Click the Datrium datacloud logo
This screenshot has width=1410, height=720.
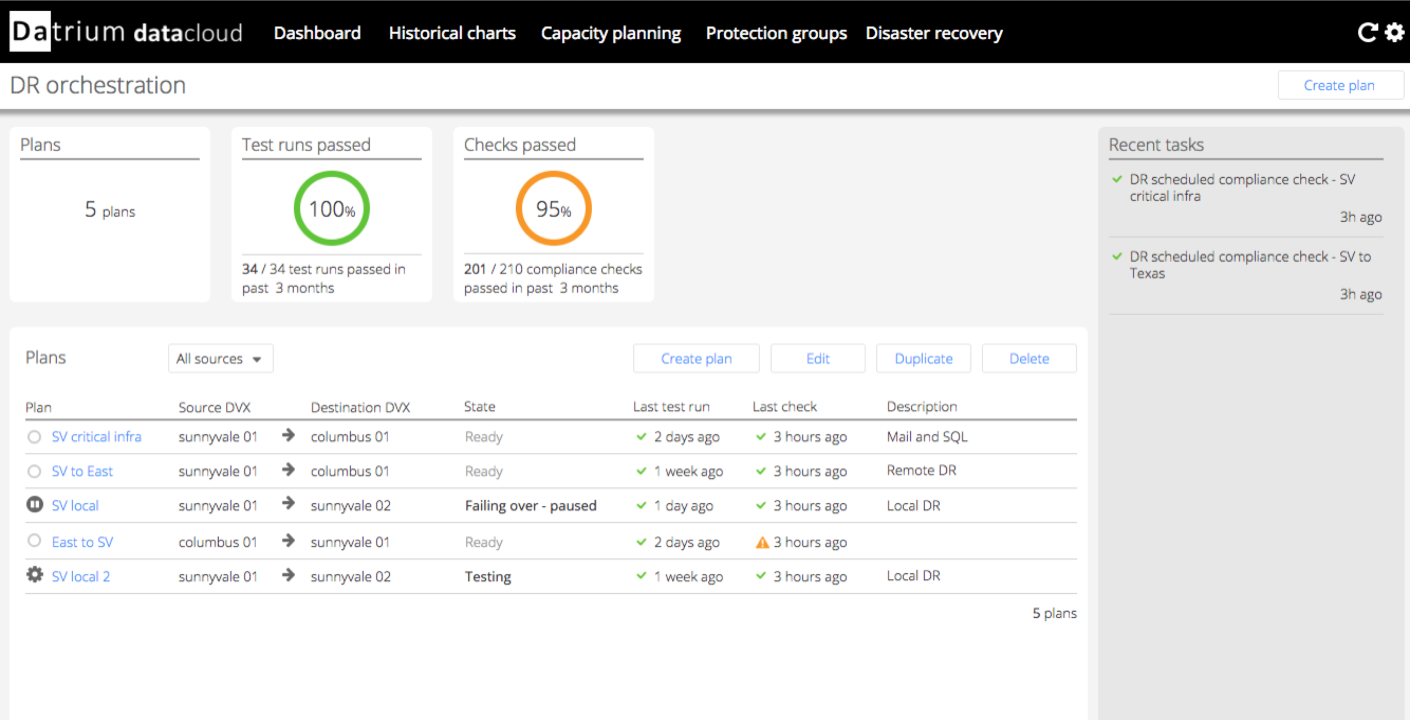(x=126, y=32)
